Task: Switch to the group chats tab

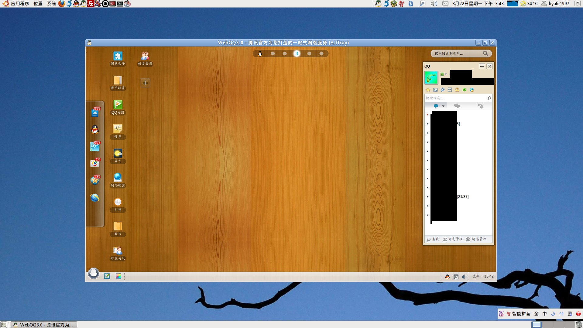Action: (457, 106)
